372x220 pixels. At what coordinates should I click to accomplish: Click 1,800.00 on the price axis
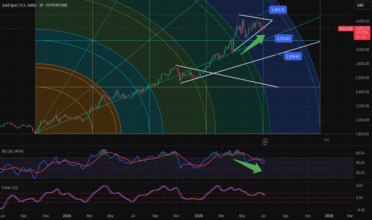click(362, 134)
